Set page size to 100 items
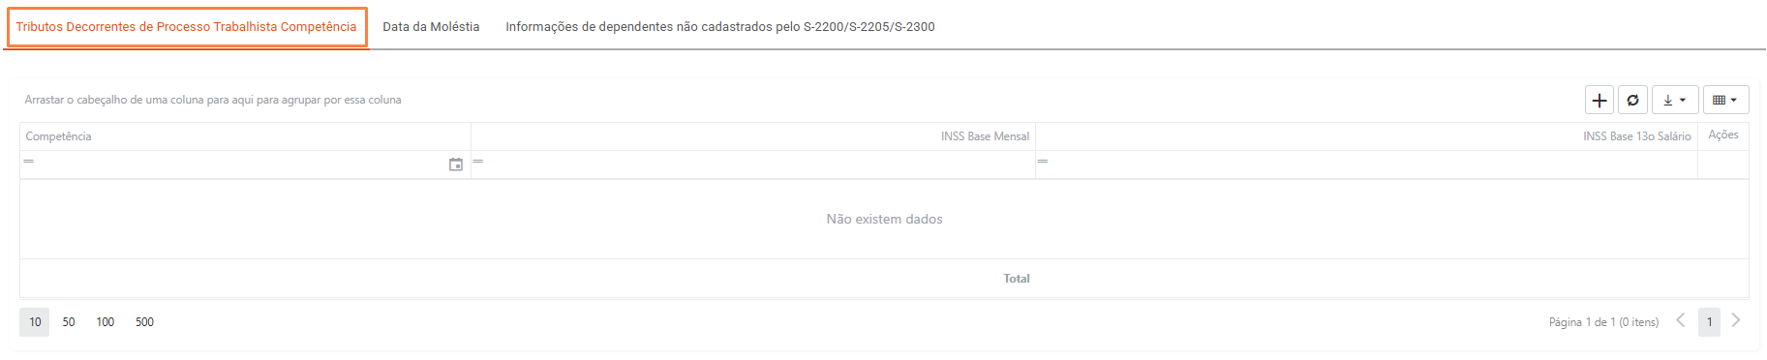The width and height of the screenshot is (1767, 360). click(106, 322)
